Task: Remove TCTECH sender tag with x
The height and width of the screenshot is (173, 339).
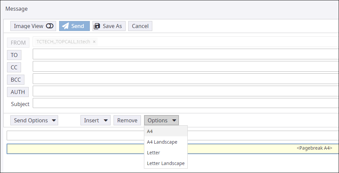Action: [x=94, y=42]
